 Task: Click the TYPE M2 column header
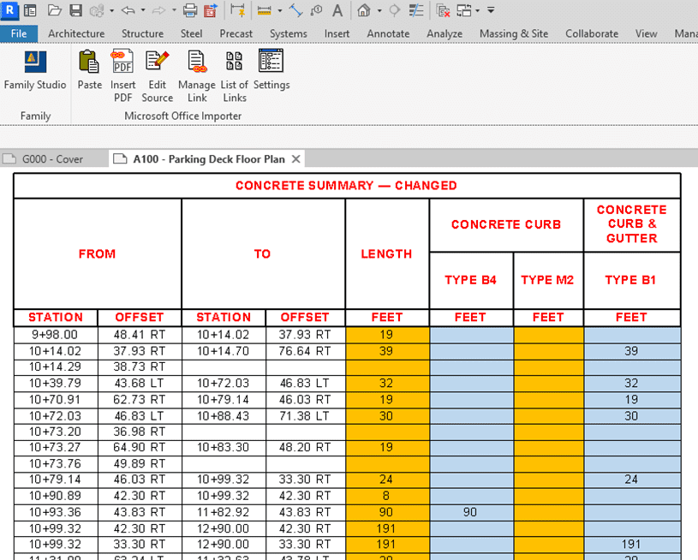click(x=547, y=280)
